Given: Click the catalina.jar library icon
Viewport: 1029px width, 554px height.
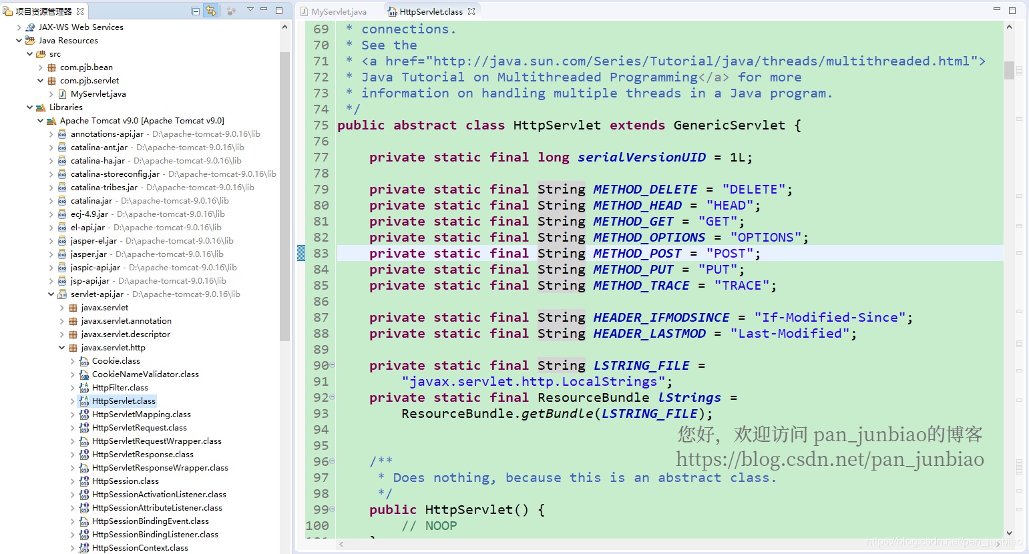Looking at the screenshot, I should pos(61,200).
